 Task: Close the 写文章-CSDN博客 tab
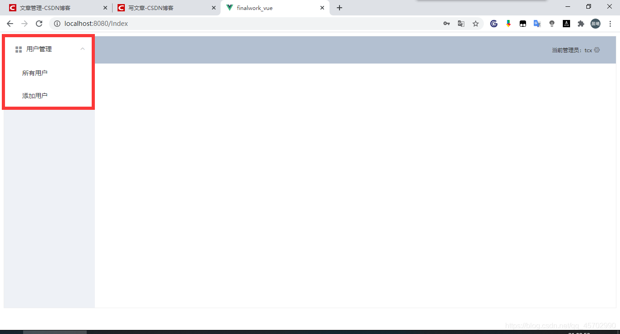click(214, 8)
